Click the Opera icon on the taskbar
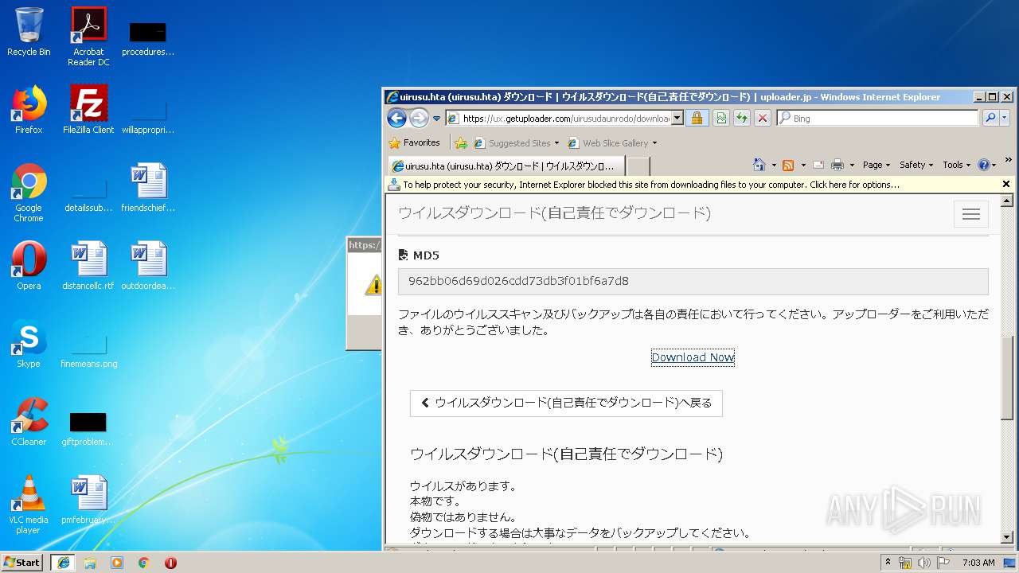This screenshot has width=1019, height=573. (x=170, y=562)
